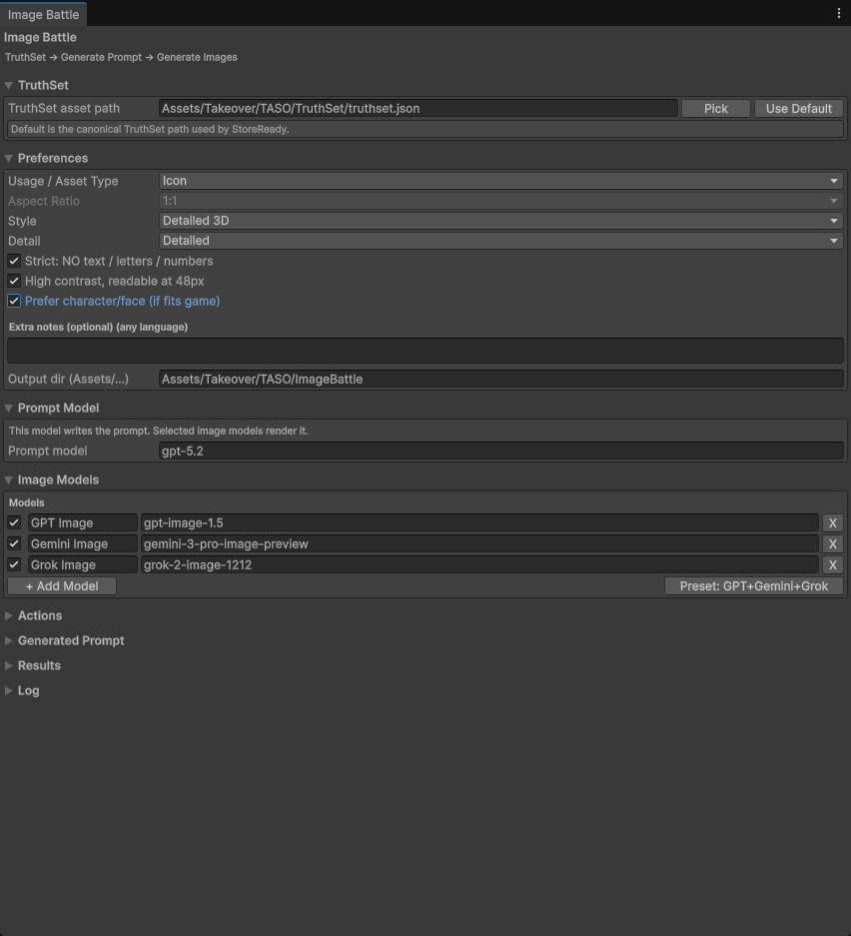This screenshot has width=851, height=936.
Task: Expand the Results foldout
Action: [x=39, y=665]
